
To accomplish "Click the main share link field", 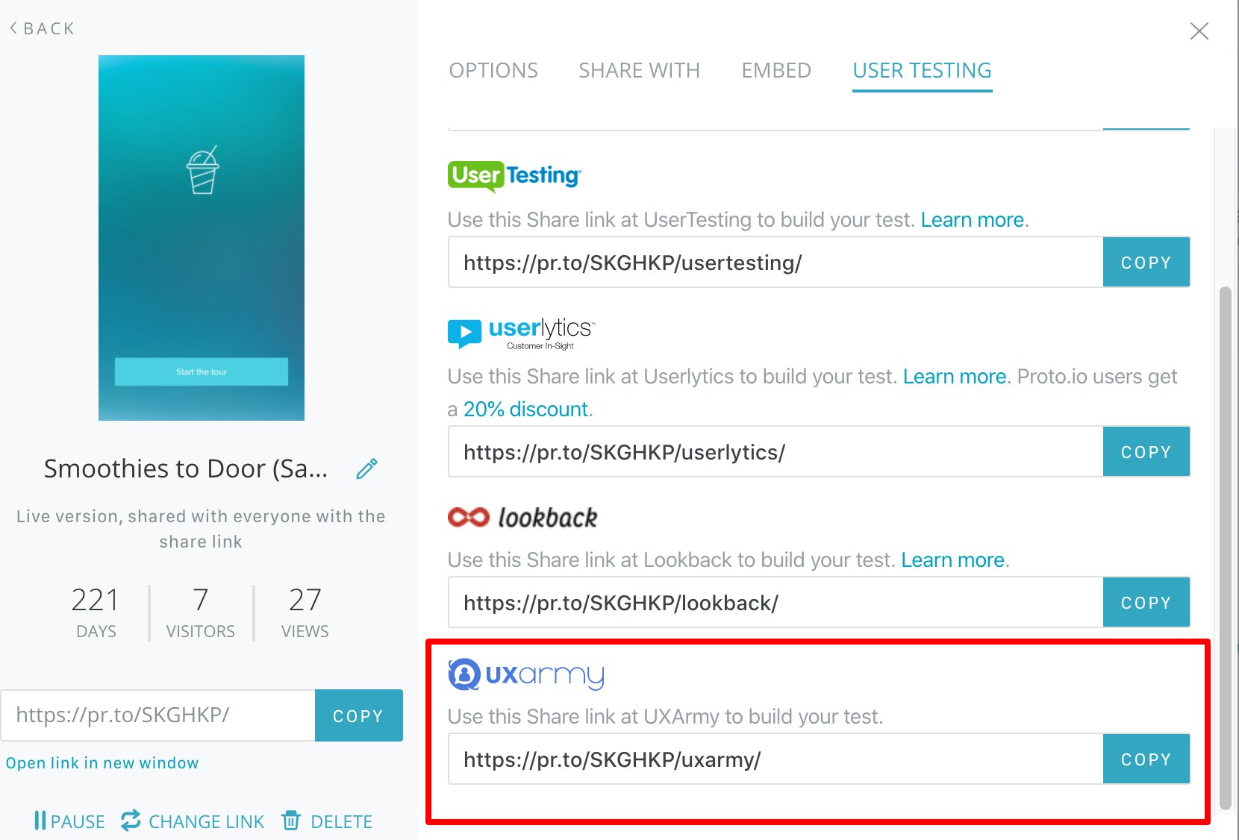I will click(158, 715).
